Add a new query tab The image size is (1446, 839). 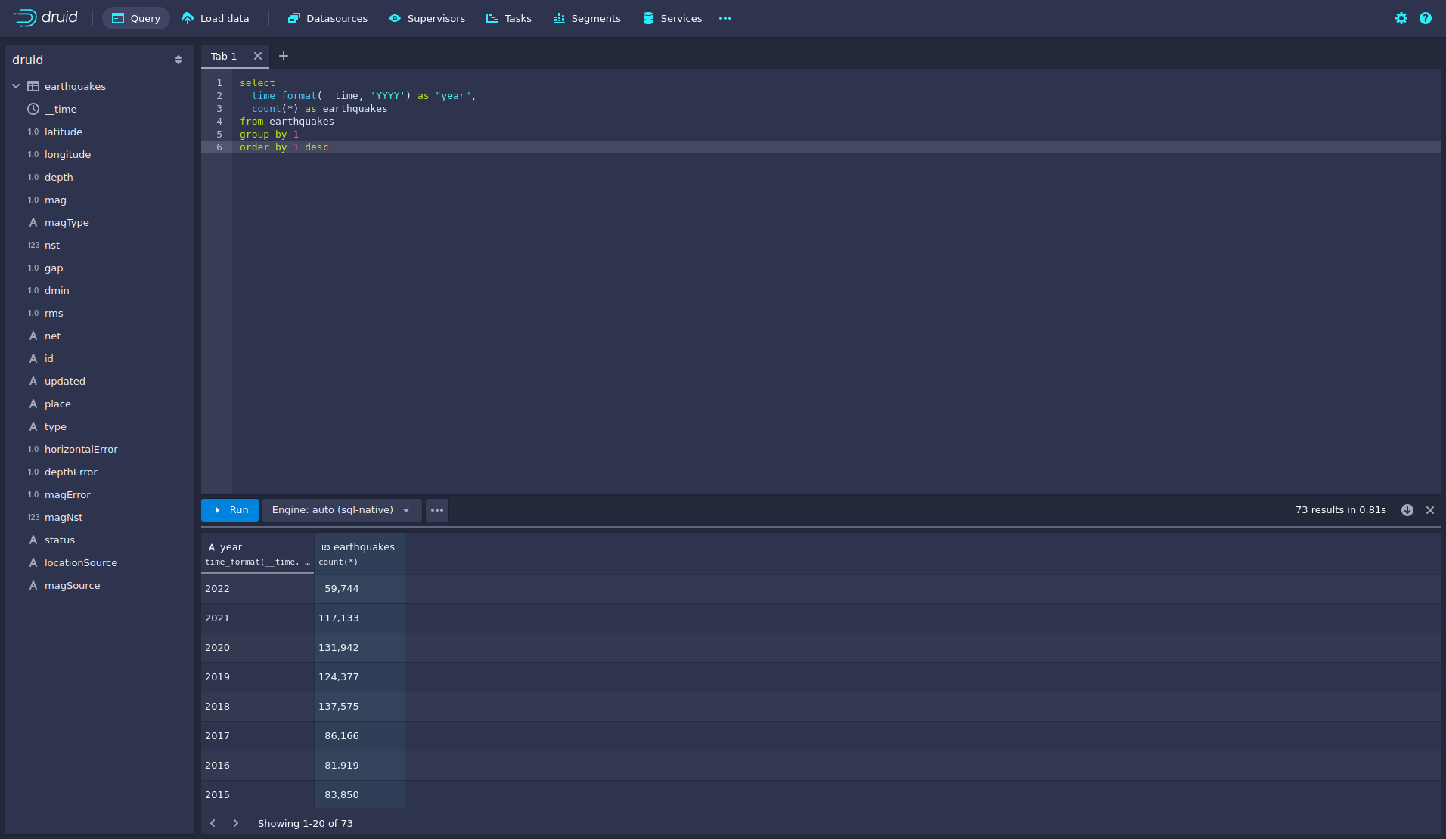[x=284, y=56]
